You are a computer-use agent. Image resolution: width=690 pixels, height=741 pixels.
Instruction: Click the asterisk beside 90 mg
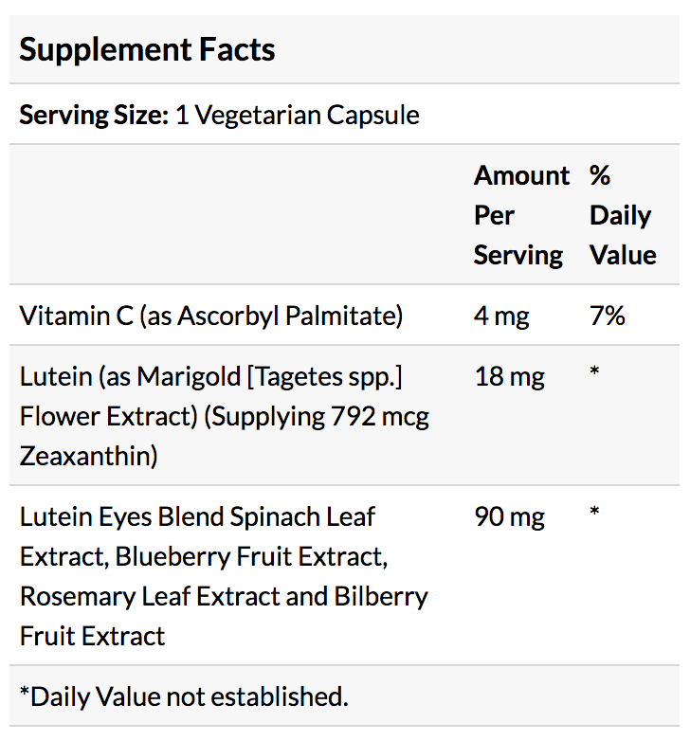594,512
